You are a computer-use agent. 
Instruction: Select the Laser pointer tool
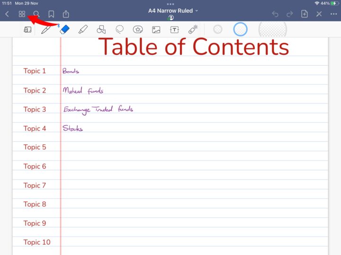[x=193, y=29]
